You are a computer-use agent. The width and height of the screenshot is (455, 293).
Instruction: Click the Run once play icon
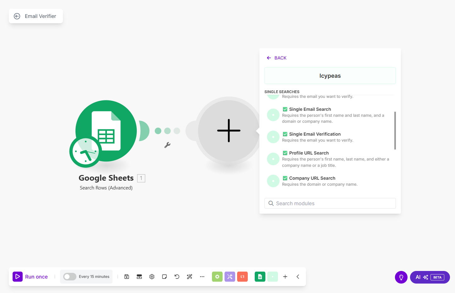[18, 277]
